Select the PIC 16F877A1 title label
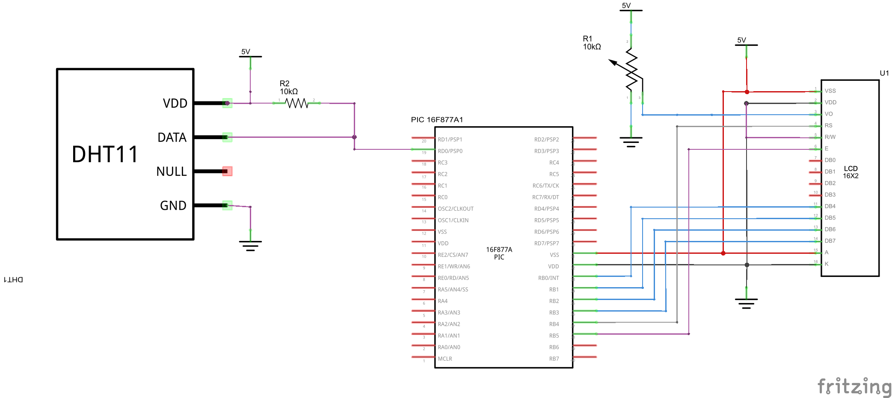The height and width of the screenshot is (398, 892). click(437, 119)
